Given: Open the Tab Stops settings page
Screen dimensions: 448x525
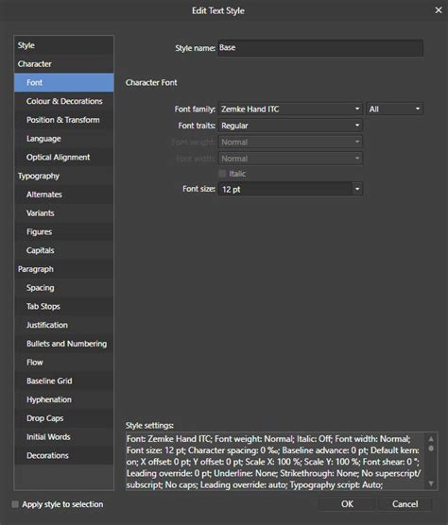Looking at the screenshot, I should [x=63, y=306].
